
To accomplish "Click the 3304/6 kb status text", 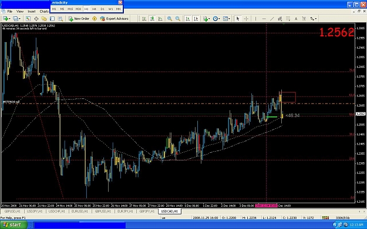I will point(343,217).
